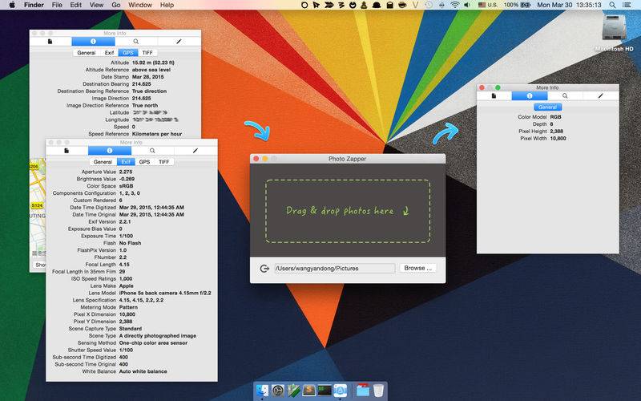Open the Macintosh HD desktop drive icon
This screenshot has height=401, width=641.
pos(614,27)
